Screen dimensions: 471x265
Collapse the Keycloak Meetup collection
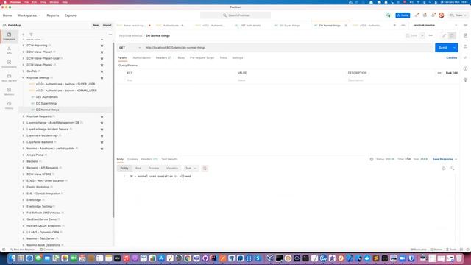click(x=23, y=78)
